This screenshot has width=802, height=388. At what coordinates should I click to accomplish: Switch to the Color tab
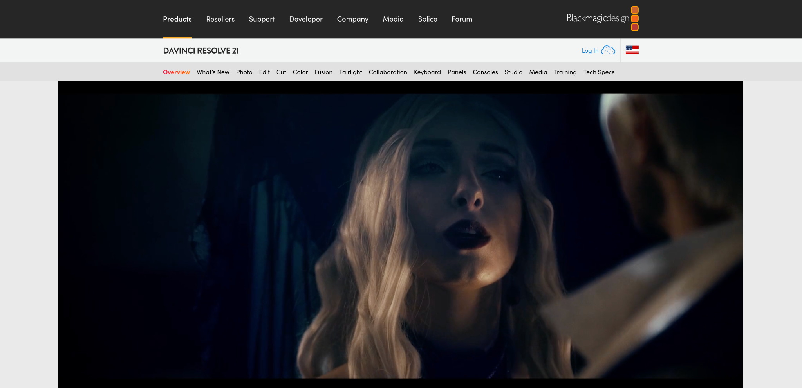click(x=300, y=72)
